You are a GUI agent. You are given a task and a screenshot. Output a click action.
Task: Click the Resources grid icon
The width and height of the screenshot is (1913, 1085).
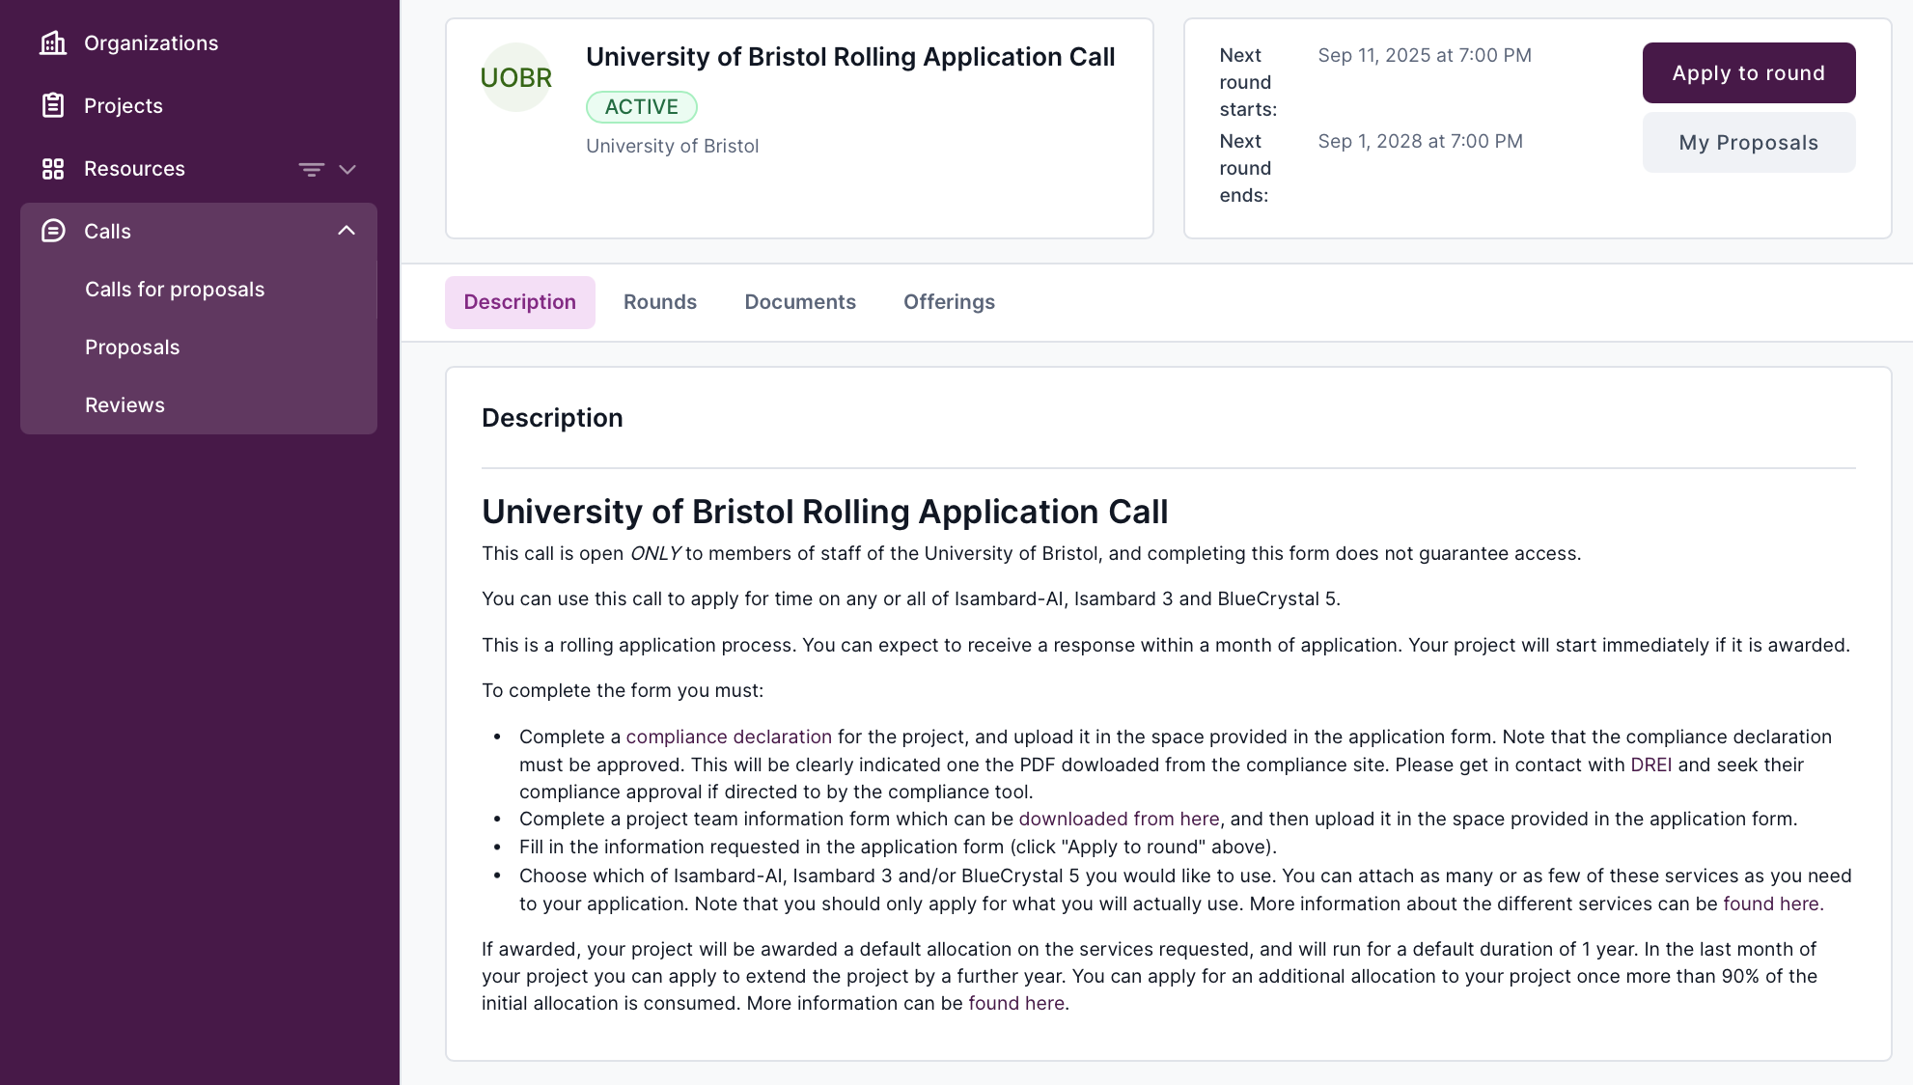(x=53, y=169)
